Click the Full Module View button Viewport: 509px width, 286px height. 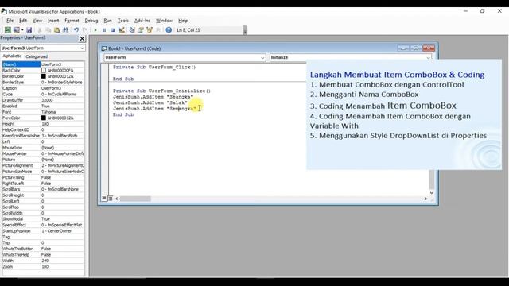click(111, 199)
